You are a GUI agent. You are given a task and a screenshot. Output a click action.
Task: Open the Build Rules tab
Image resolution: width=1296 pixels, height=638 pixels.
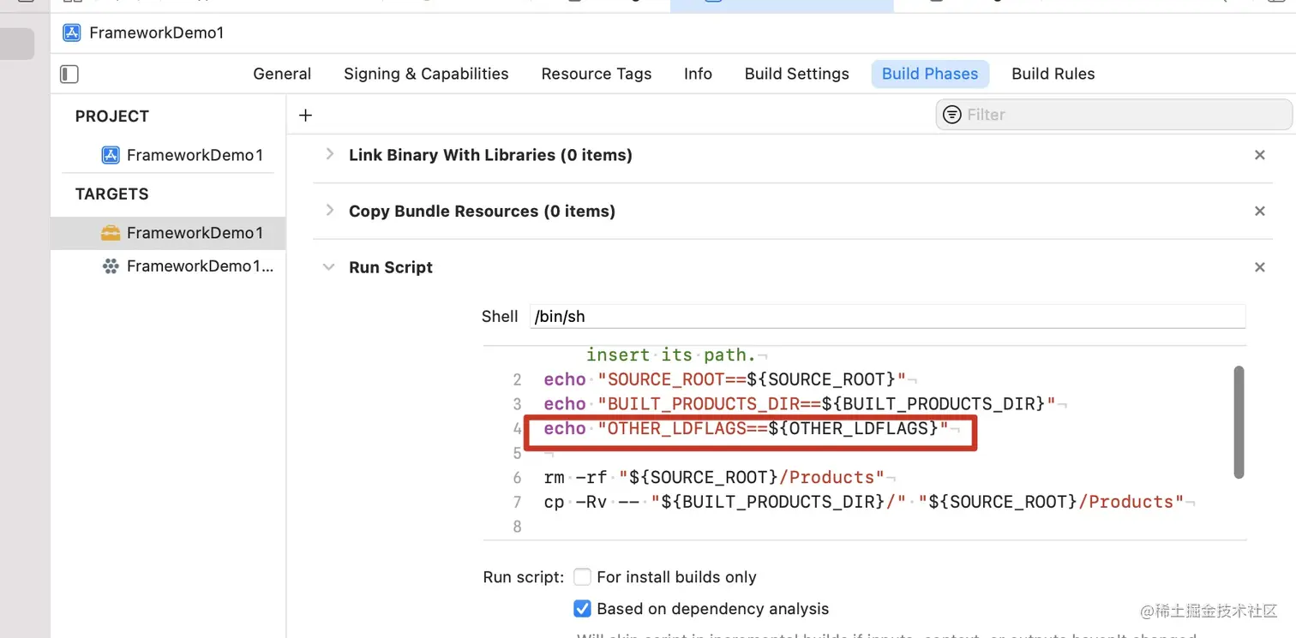coord(1053,74)
